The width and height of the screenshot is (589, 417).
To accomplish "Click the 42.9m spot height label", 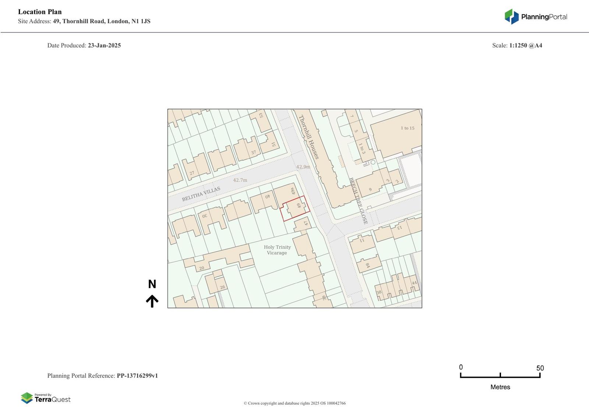I will click(303, 167).
